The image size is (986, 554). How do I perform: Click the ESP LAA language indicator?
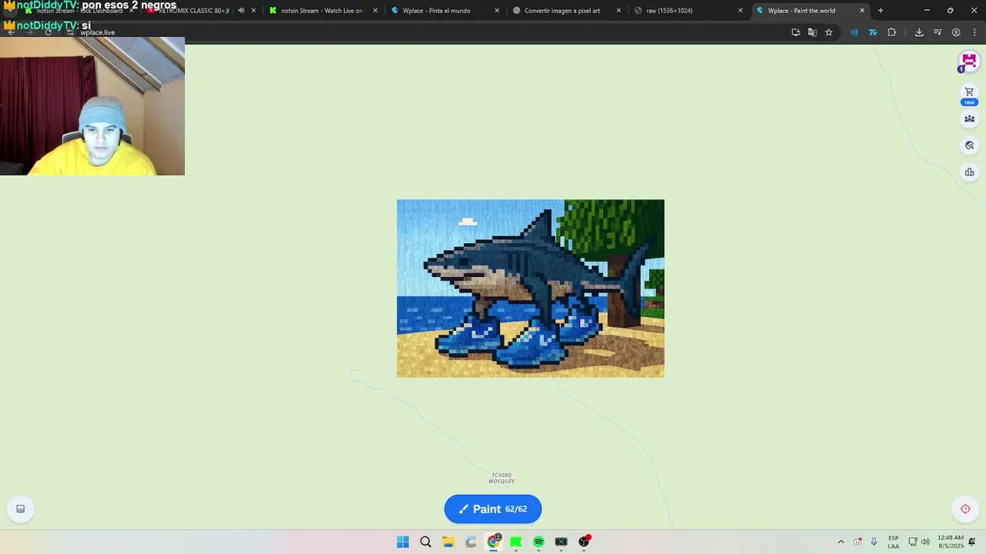(x=894, y=542)
